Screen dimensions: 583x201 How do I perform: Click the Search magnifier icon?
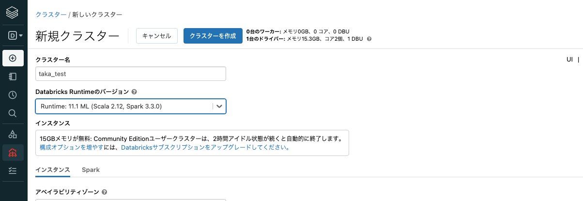point(13,113)
